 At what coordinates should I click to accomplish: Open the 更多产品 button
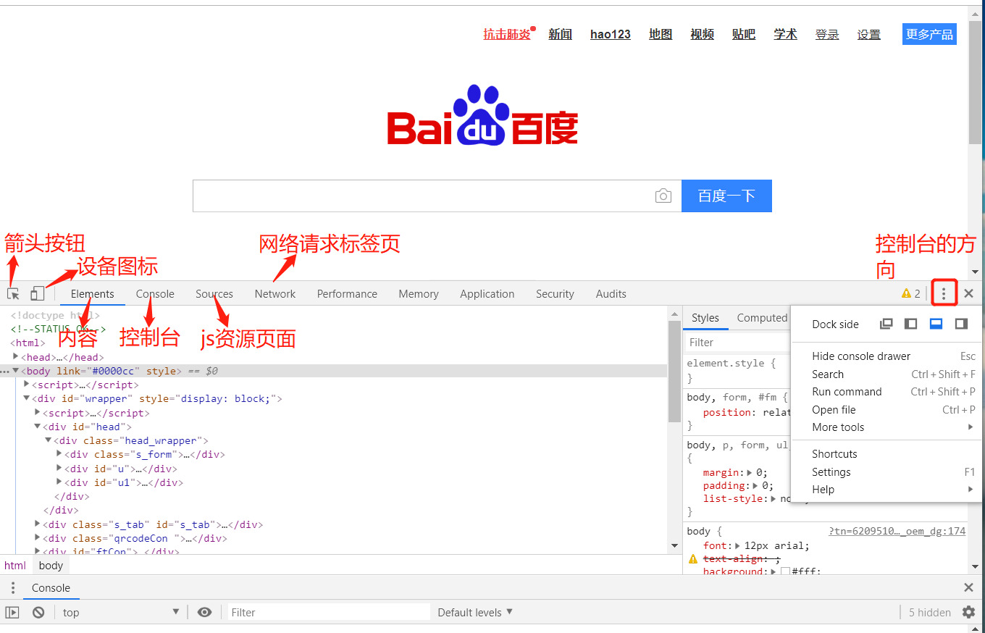point(929,34)
